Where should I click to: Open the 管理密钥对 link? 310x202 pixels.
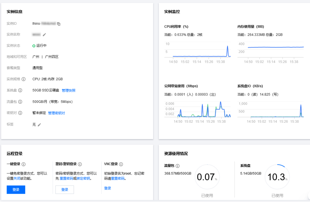[x=57, y=113]
